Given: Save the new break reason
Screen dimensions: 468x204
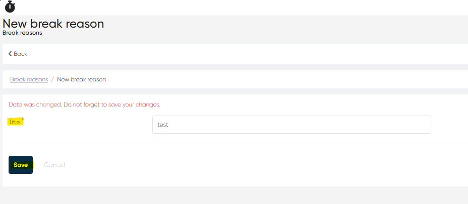Looking at the screenshot, I should coord(21,165).
